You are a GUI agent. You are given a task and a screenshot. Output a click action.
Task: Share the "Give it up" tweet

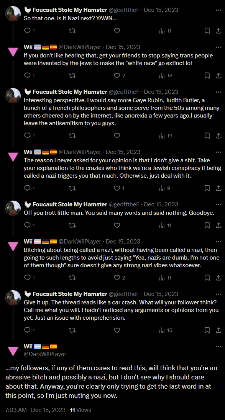click(x=218, y=330)
